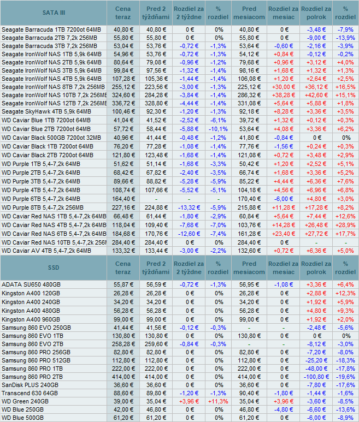Select Seagate IronWolf NAS 4TB row name
This screenshot has width=359, height=422.
[x=51, y=79]
